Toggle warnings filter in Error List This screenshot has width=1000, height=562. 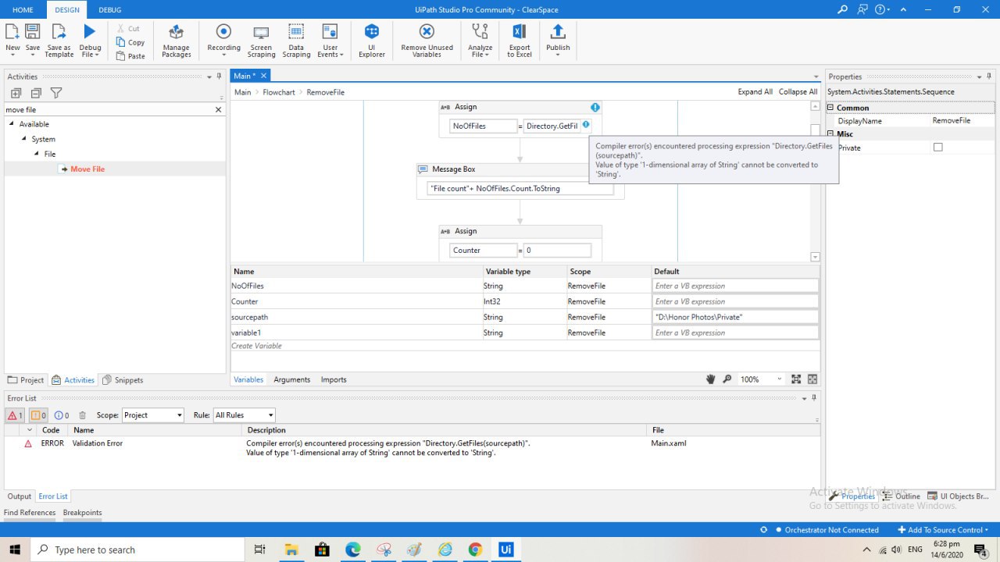38,415
